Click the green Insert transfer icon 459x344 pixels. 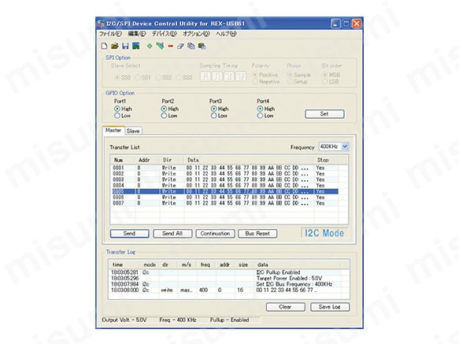[x=160, y=46]
